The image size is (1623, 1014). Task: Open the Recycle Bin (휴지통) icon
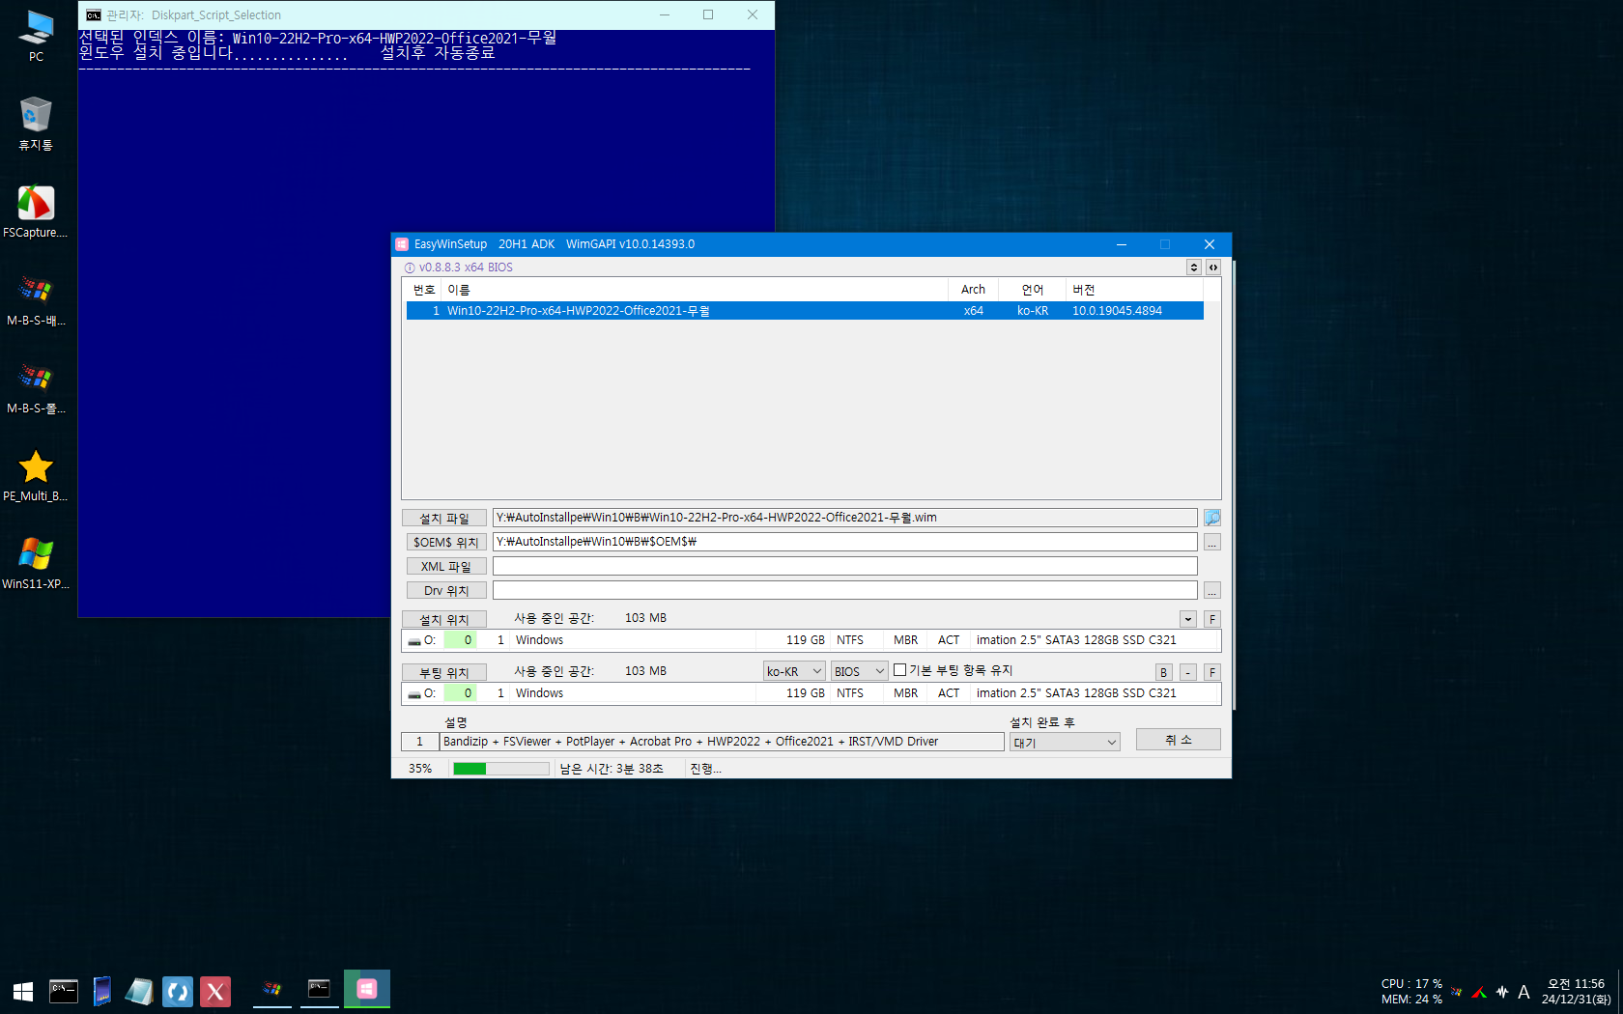[x=36, y=124]
